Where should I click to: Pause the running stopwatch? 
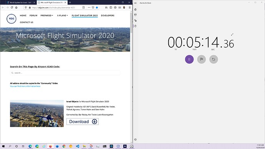[x=189, y=59]
